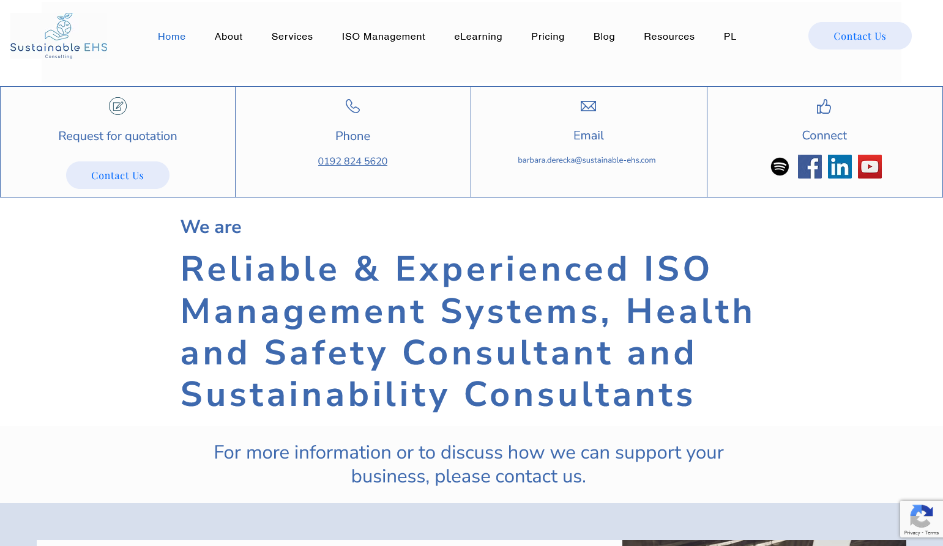
Task: Go to the Home menu item
Action: point(171,37)
